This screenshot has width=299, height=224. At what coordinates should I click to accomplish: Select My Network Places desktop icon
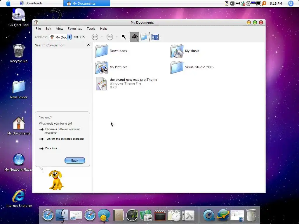pyautogui.click(x=19, y=162)
